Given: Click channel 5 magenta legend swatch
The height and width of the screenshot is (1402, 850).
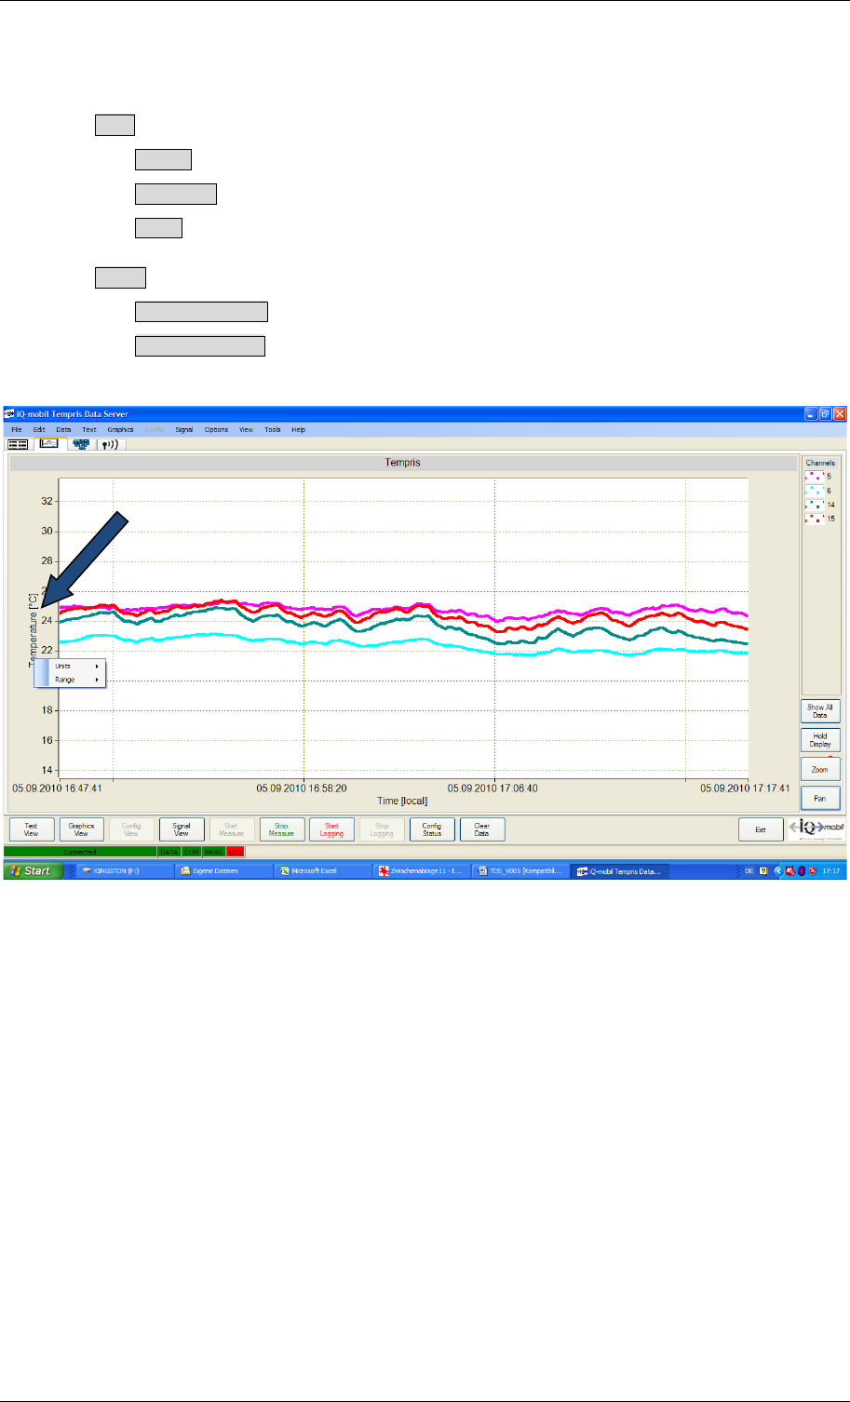Looking at the screenshot, I should coord(814,476).
